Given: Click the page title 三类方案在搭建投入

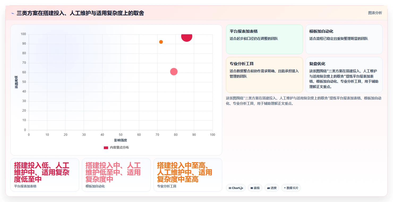Looking at the screenshot, I should [80, 13].
